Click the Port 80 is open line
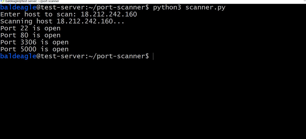Screen dimensions: 306x139 click(30, 35)
